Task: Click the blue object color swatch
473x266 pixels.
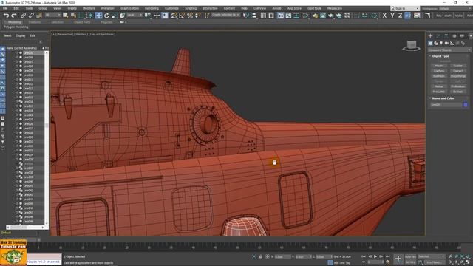Action: coord(465,105)
